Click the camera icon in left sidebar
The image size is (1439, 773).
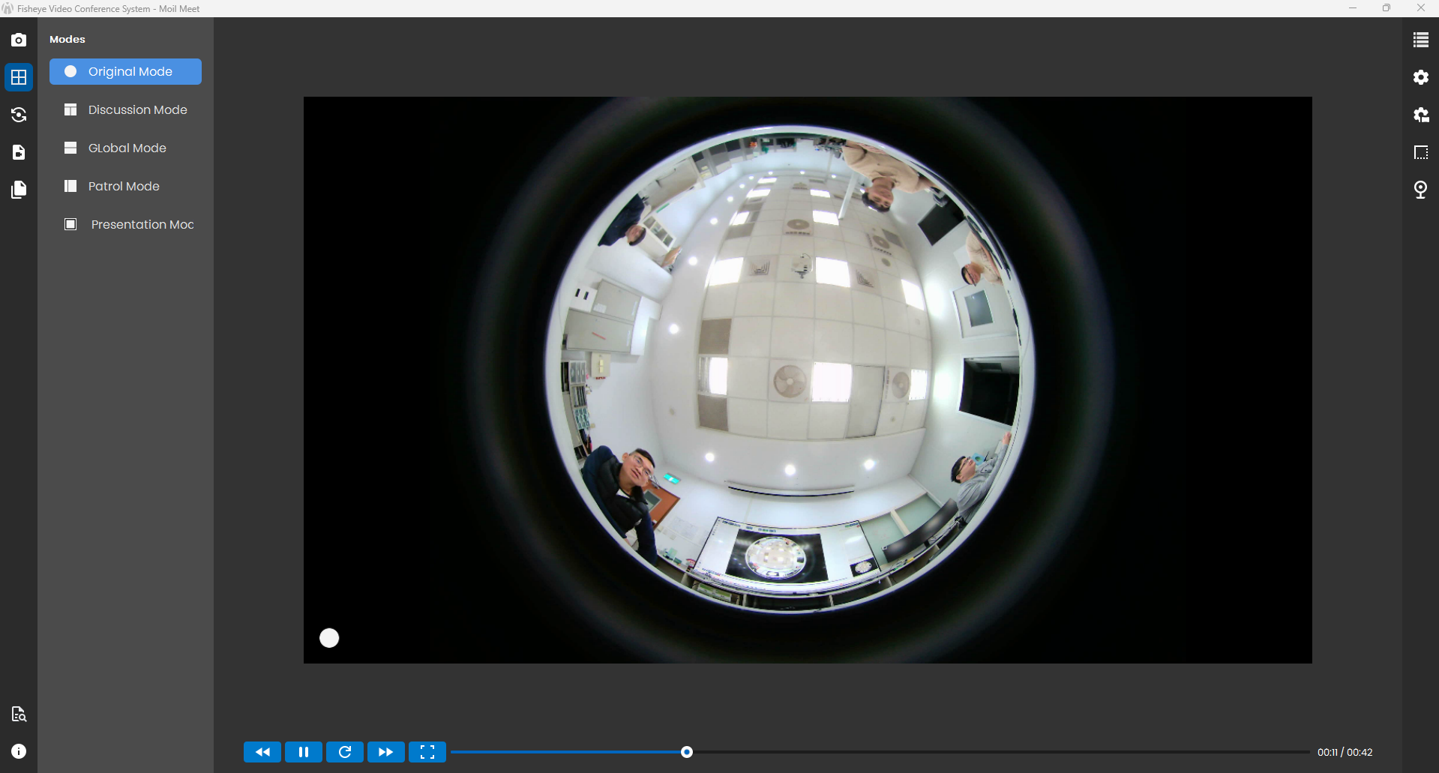click(19, 40)
